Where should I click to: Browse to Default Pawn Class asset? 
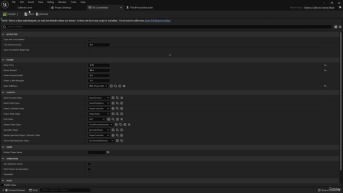coord(121,125)
